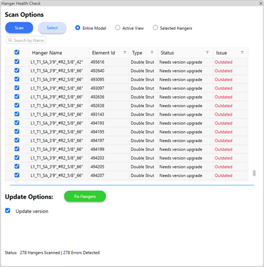Uncheck row with Element Id 495616
264x267 pixels.
pyautogui.click(x=17, y=61)
